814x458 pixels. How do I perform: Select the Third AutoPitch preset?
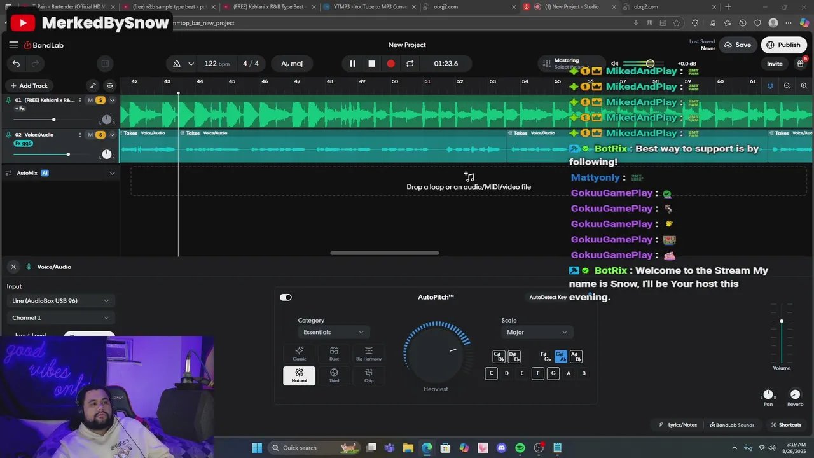[x=334, y=375]
